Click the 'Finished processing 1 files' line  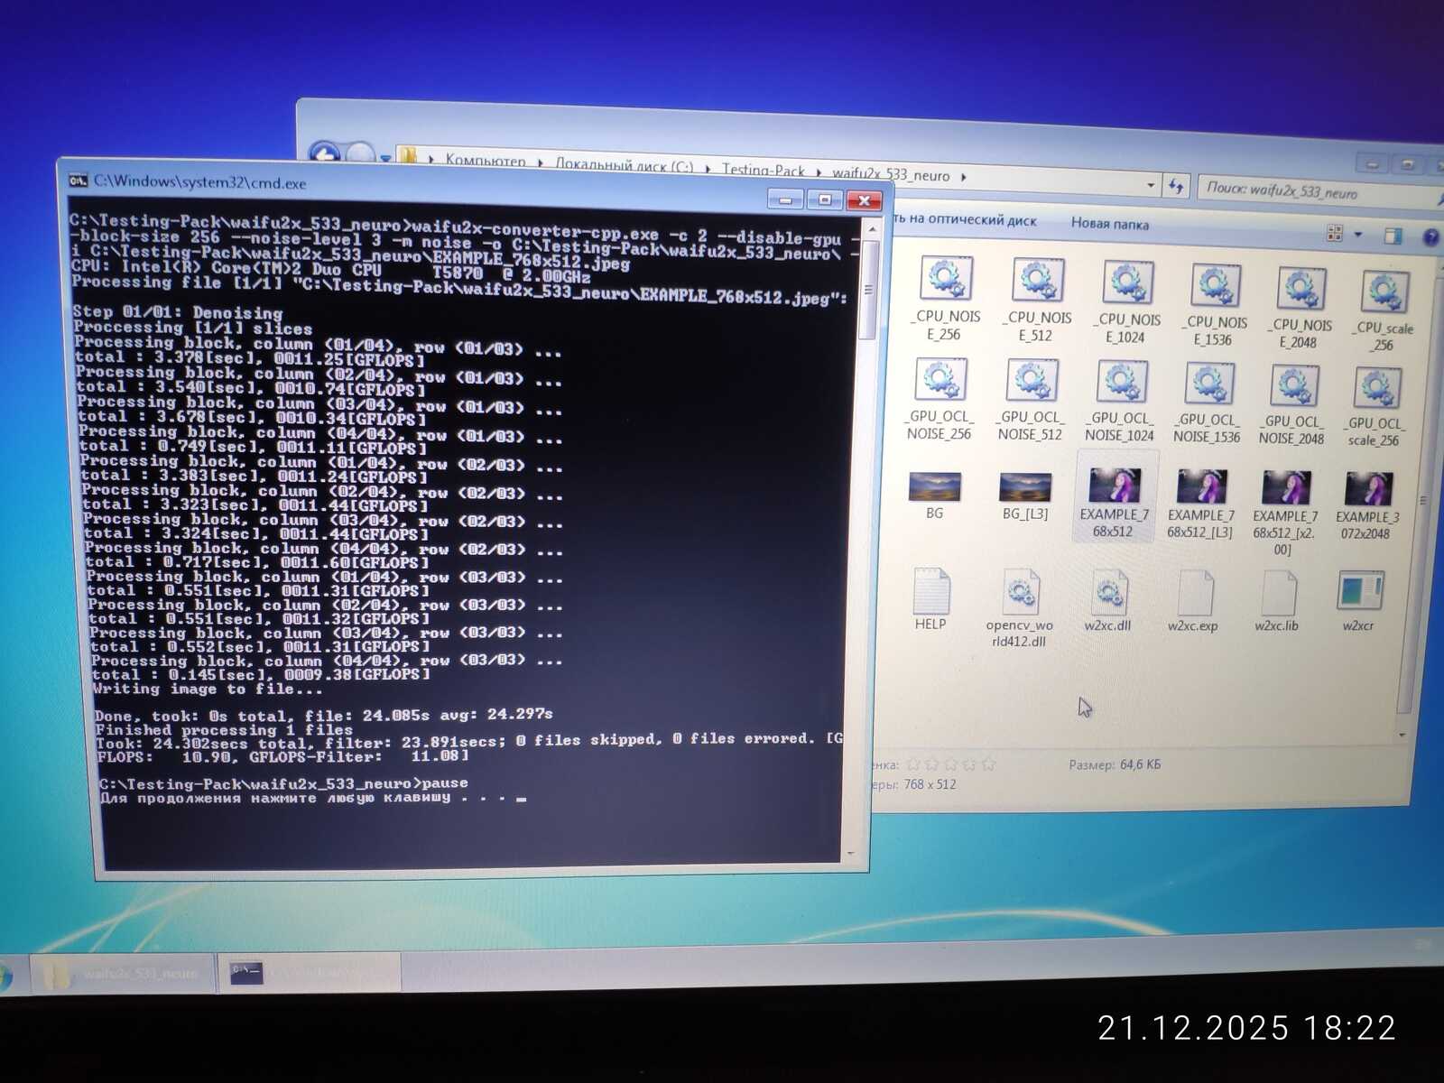coord(224,729)
